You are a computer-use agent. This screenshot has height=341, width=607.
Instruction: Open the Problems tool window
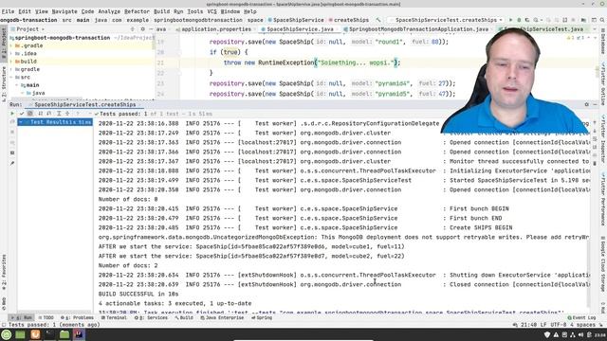tap(78, 318)
